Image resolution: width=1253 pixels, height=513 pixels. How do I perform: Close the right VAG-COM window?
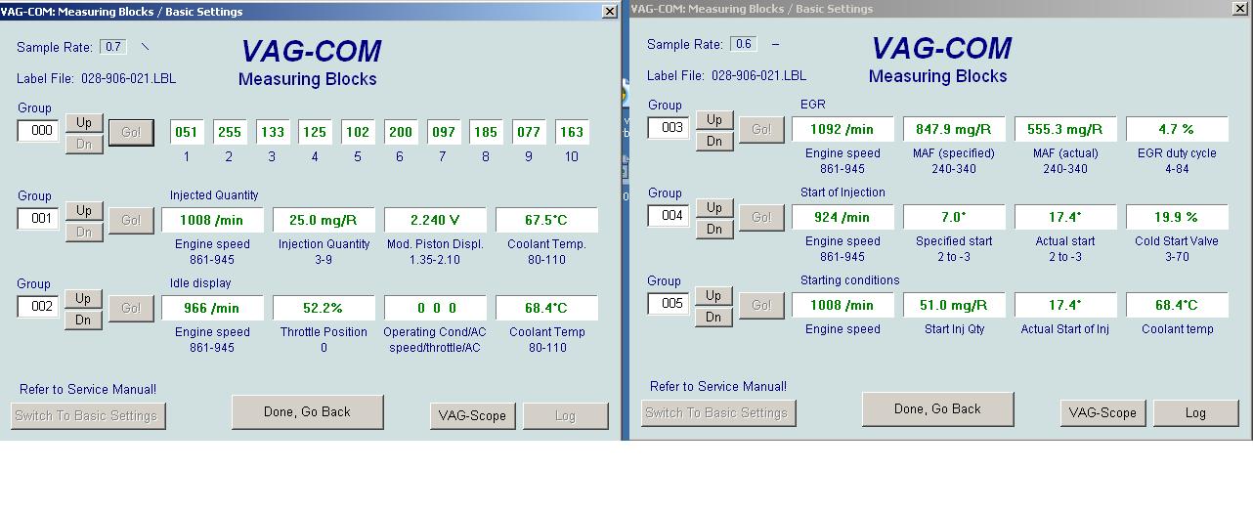click(x=1241, y=8)
